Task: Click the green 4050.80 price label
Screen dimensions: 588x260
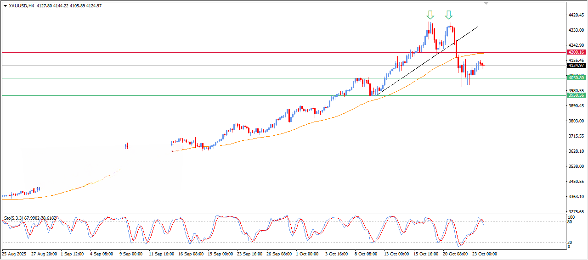Action: pyautogui.click(x=576, y=78)
